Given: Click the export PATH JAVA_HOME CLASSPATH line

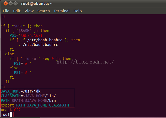Looking at the screenshot, I should 35,105.
